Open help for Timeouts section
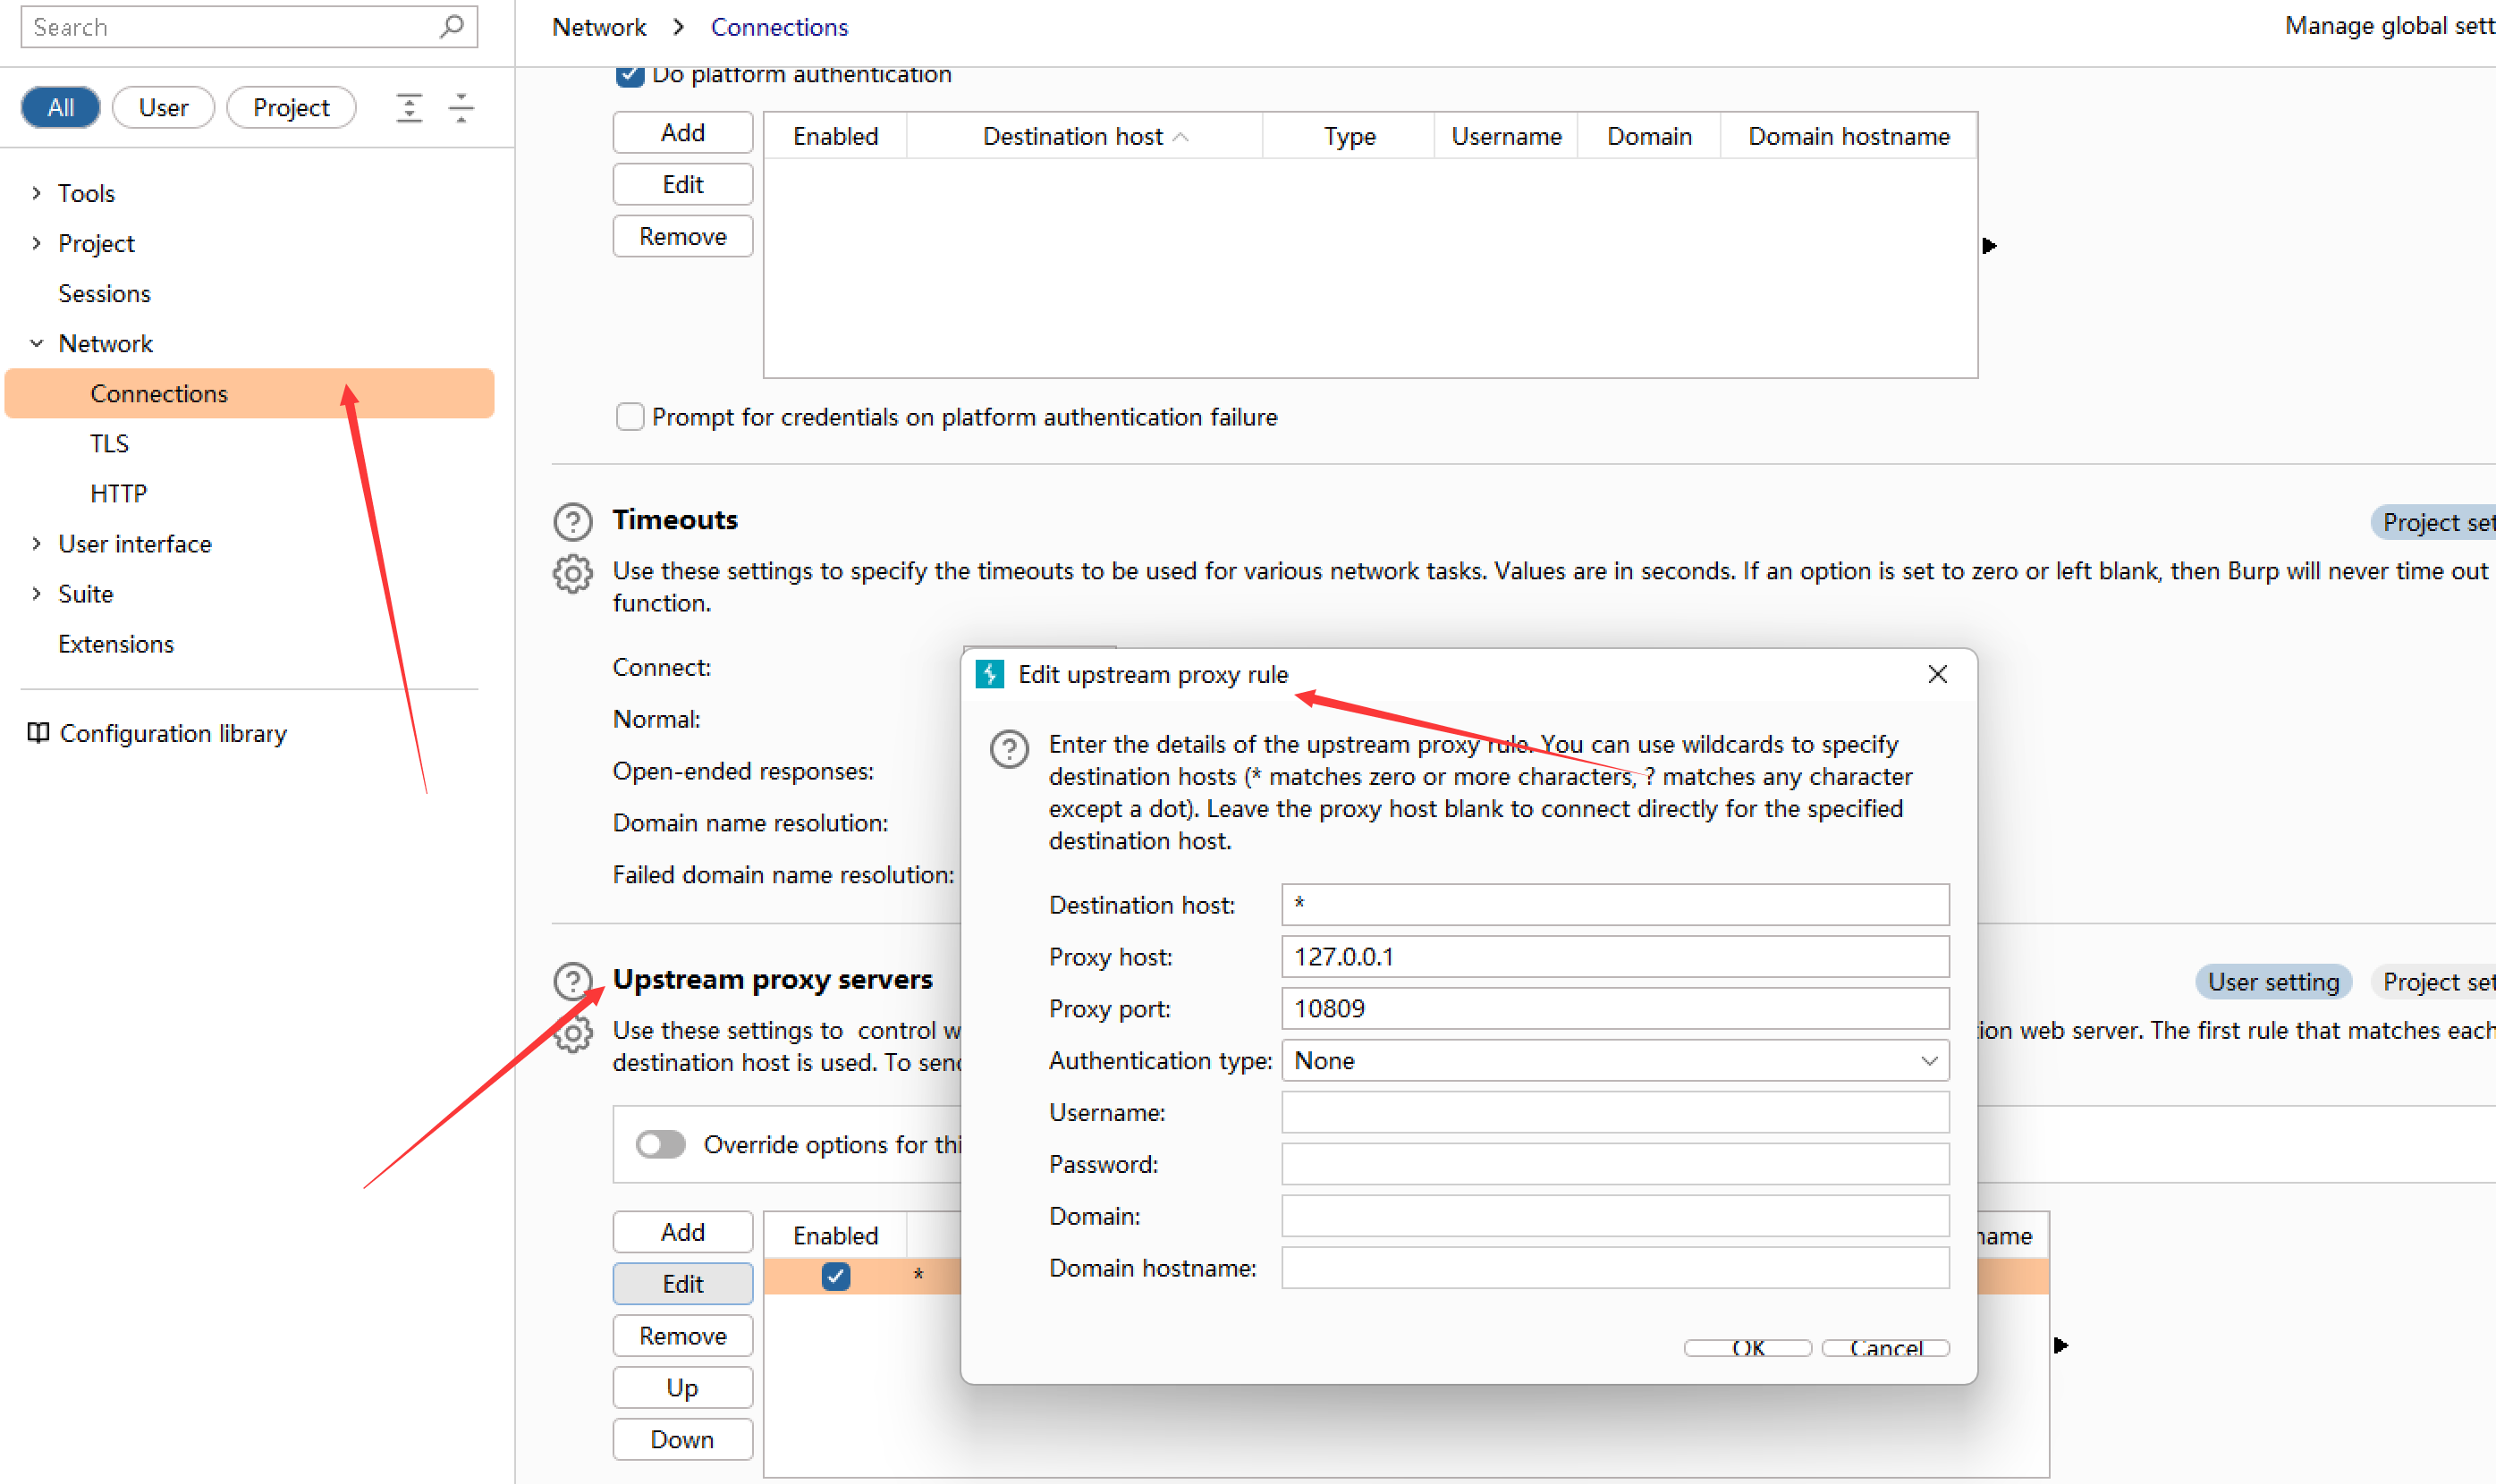 coord(572,521)
